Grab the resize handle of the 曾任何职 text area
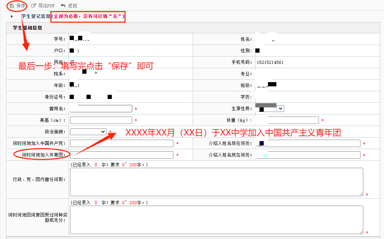The width and height of the screenshot is (384, 239). pos(361,194)
